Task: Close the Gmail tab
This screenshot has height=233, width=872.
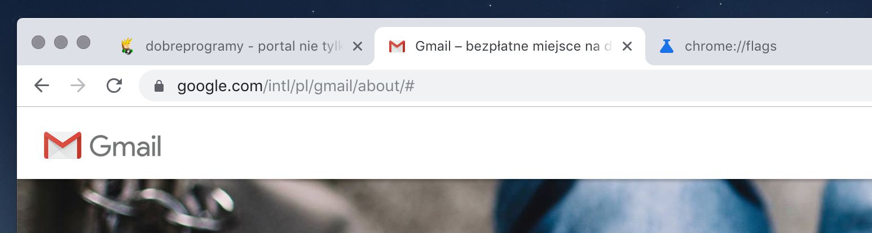Action: pyautogui.click(x=627, y=46)
